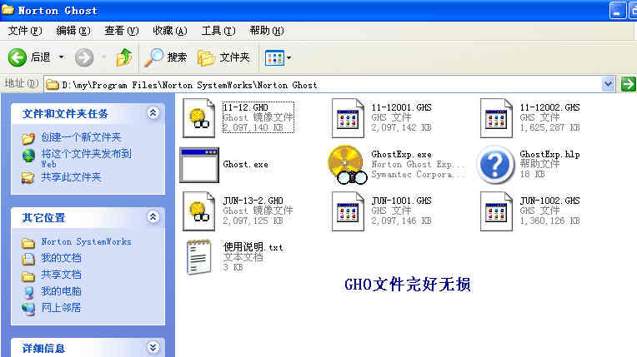
Task: Click the green Back arrow icon
Action: click(x=17, y=57)
